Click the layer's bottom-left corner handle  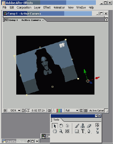(x=27, y=95)
